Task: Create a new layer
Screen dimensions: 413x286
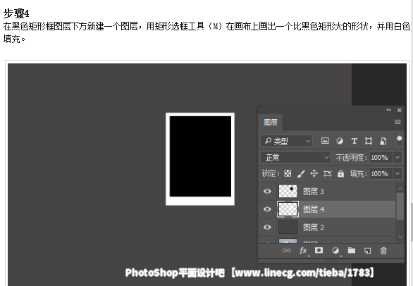Action: pos(367,251)
